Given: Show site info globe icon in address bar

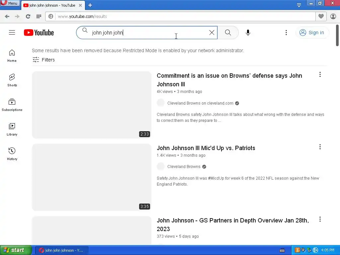Looking at the screenshot, I should click(x=51, y=17).
